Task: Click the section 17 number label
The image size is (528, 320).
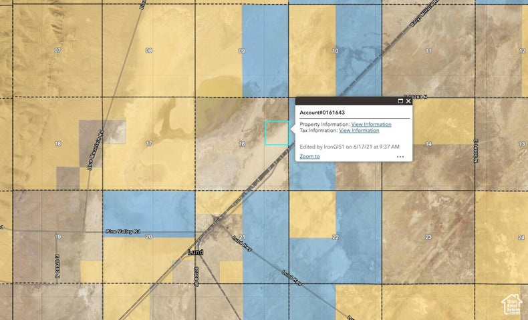Action: point(148,144)
